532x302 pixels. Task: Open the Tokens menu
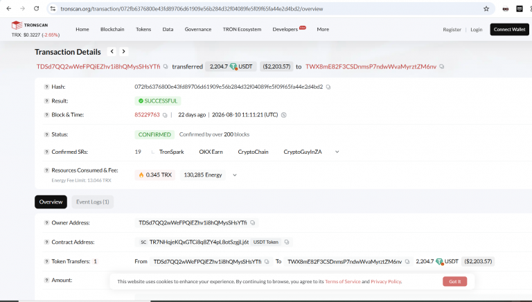click(x=143, y=30)
